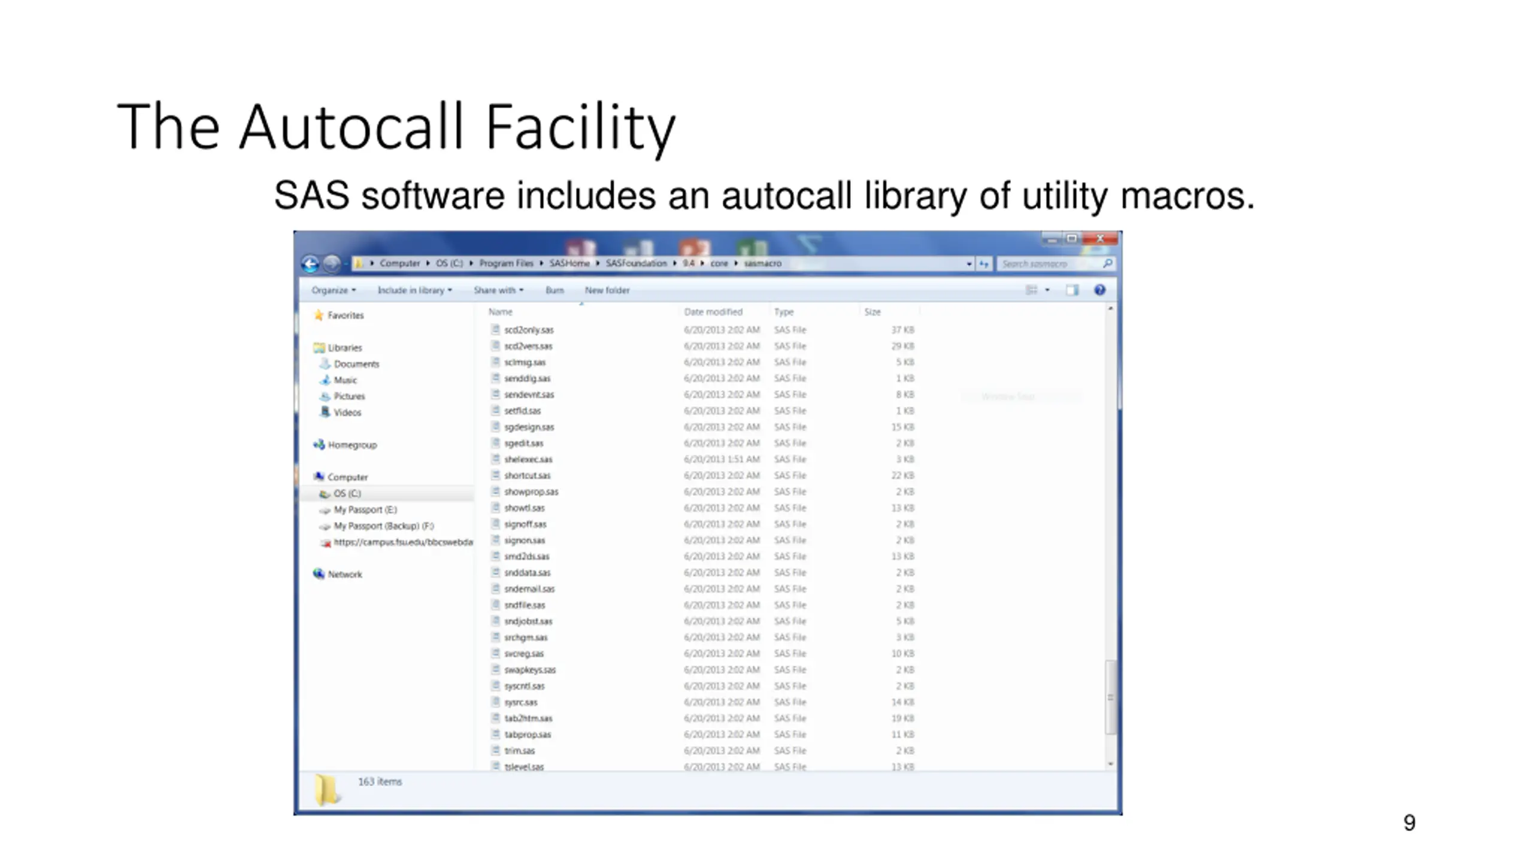Image resolution: width=1533 pixels, height=862 pixels.
Task: Select file shortcut.sas
Action: point(527,475)
